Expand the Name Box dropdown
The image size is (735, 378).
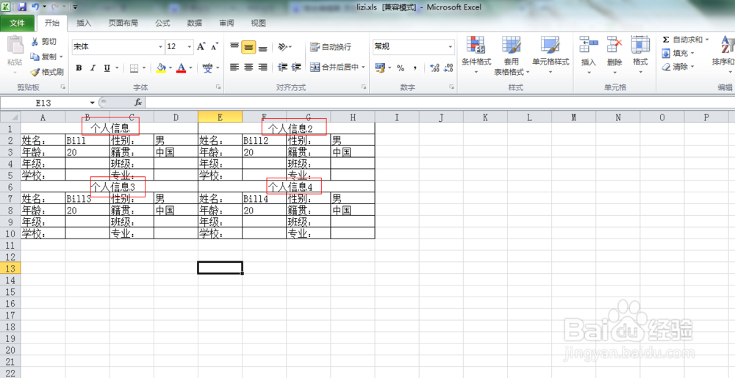pyautogui.click(x=93, y=103)
